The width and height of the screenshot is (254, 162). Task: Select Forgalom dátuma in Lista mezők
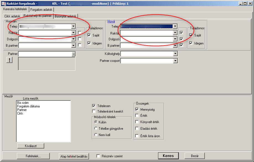tap(28, 106)
